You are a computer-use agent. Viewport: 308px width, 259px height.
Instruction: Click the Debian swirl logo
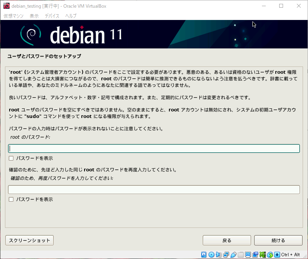coord(31,34)
